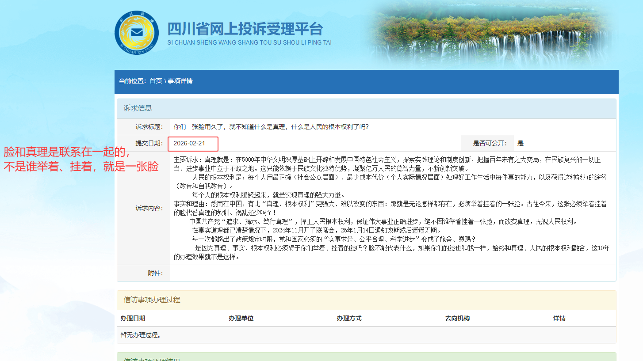Viewport: 643px width, 361px height.
Task: Click the 办理方式 column header
Action: pyautogui.click(x=349, y=319)
